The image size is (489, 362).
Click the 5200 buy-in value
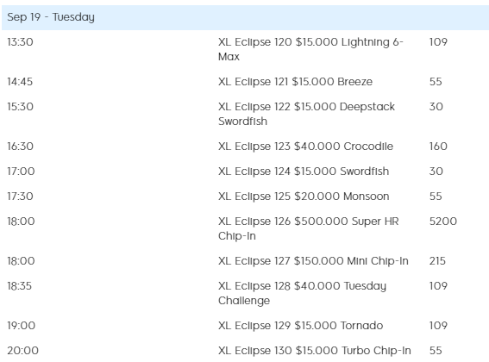point(443,222)
